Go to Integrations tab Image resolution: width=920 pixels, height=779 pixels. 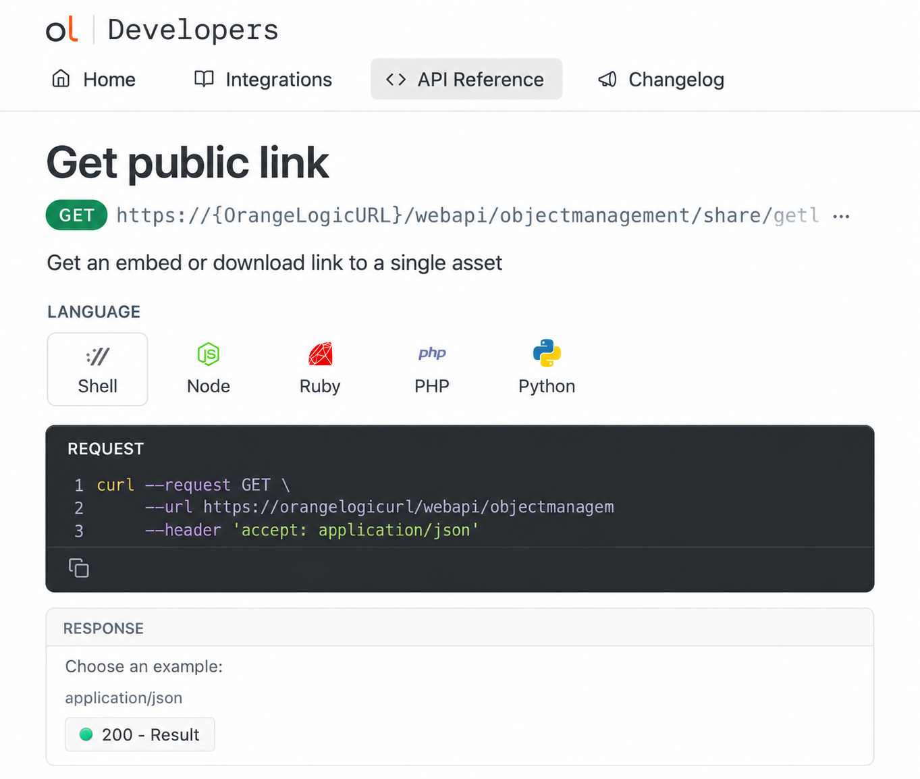[263, 79]
